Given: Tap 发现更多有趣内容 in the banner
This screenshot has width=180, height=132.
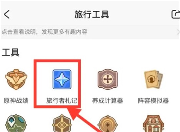Looking at the screenshot, I should [64, 32].
